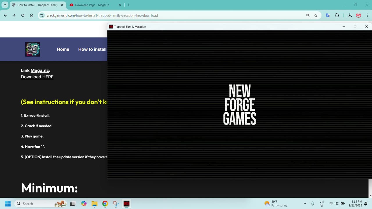
Task: Open the Mega.nz link
Action: tap(40, 70)
